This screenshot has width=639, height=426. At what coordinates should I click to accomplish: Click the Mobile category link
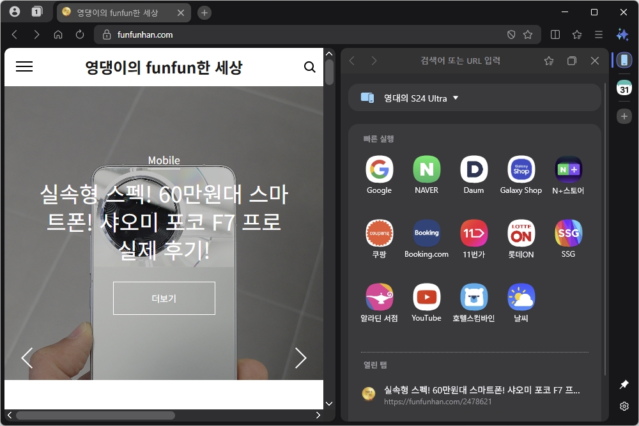click(x=164, y=160)
